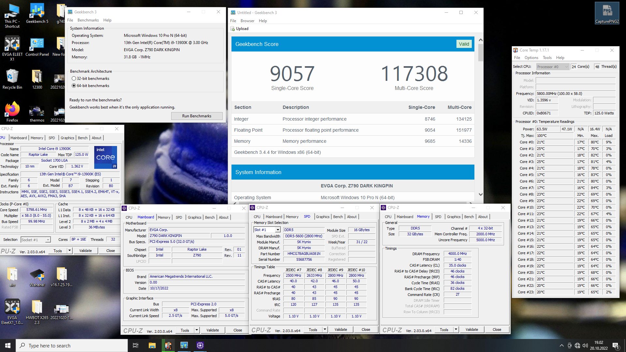Click scroll-down arrow in Geekbench results
This screenshot has width=626, height=352.
481,194
